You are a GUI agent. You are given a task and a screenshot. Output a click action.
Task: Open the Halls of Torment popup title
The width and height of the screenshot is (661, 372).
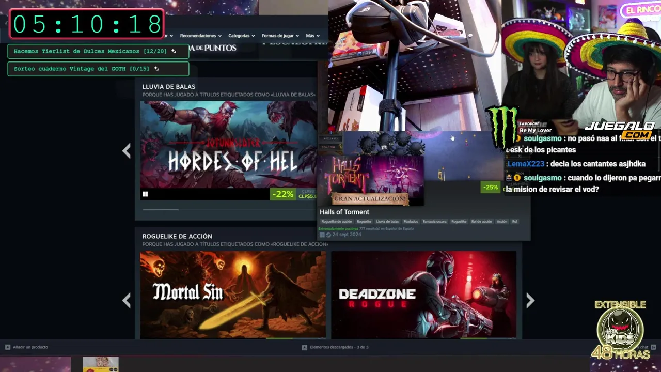click(344, 212)
